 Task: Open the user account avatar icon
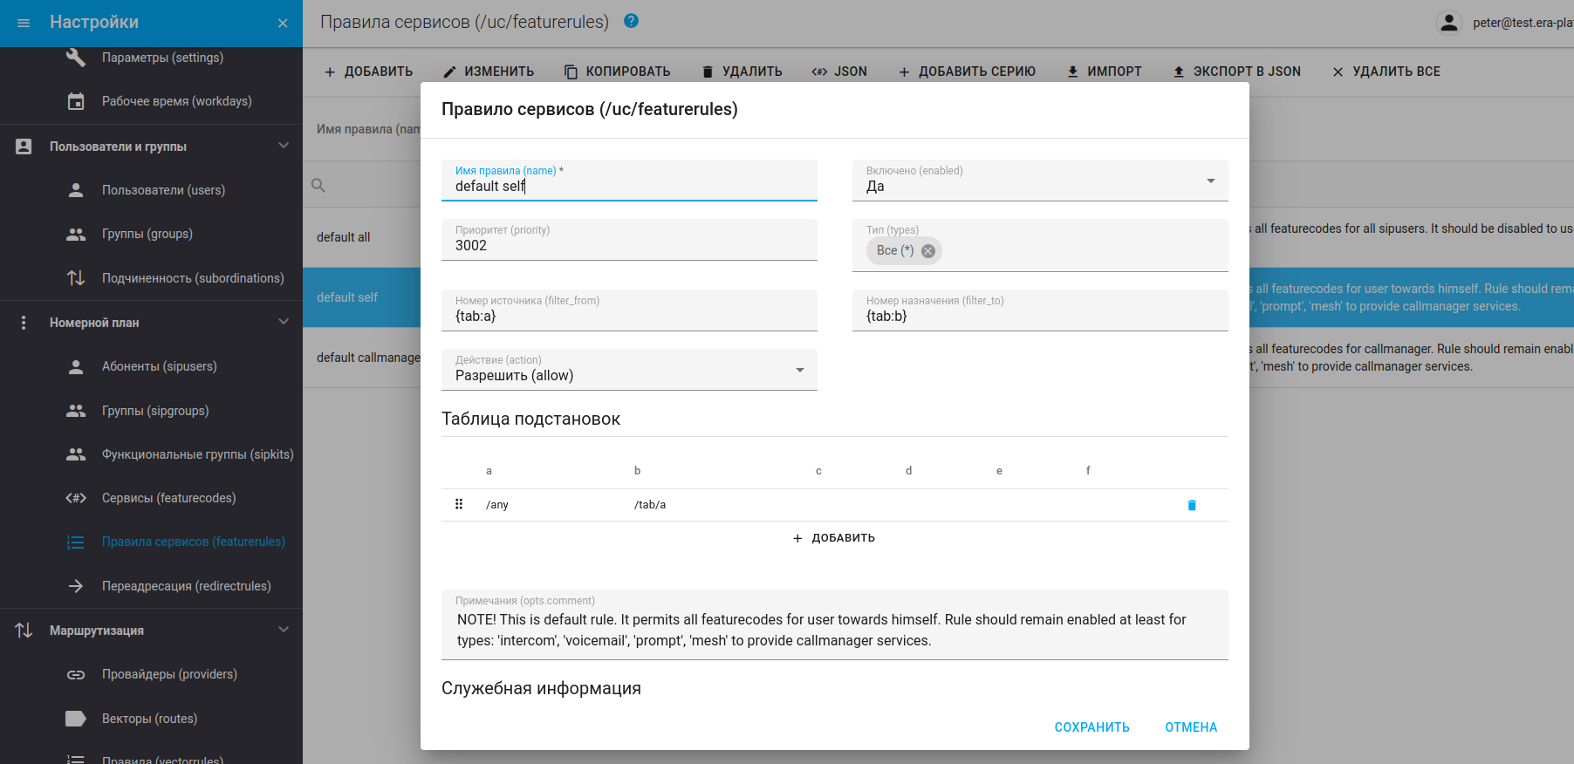(x=1448, y=23)
